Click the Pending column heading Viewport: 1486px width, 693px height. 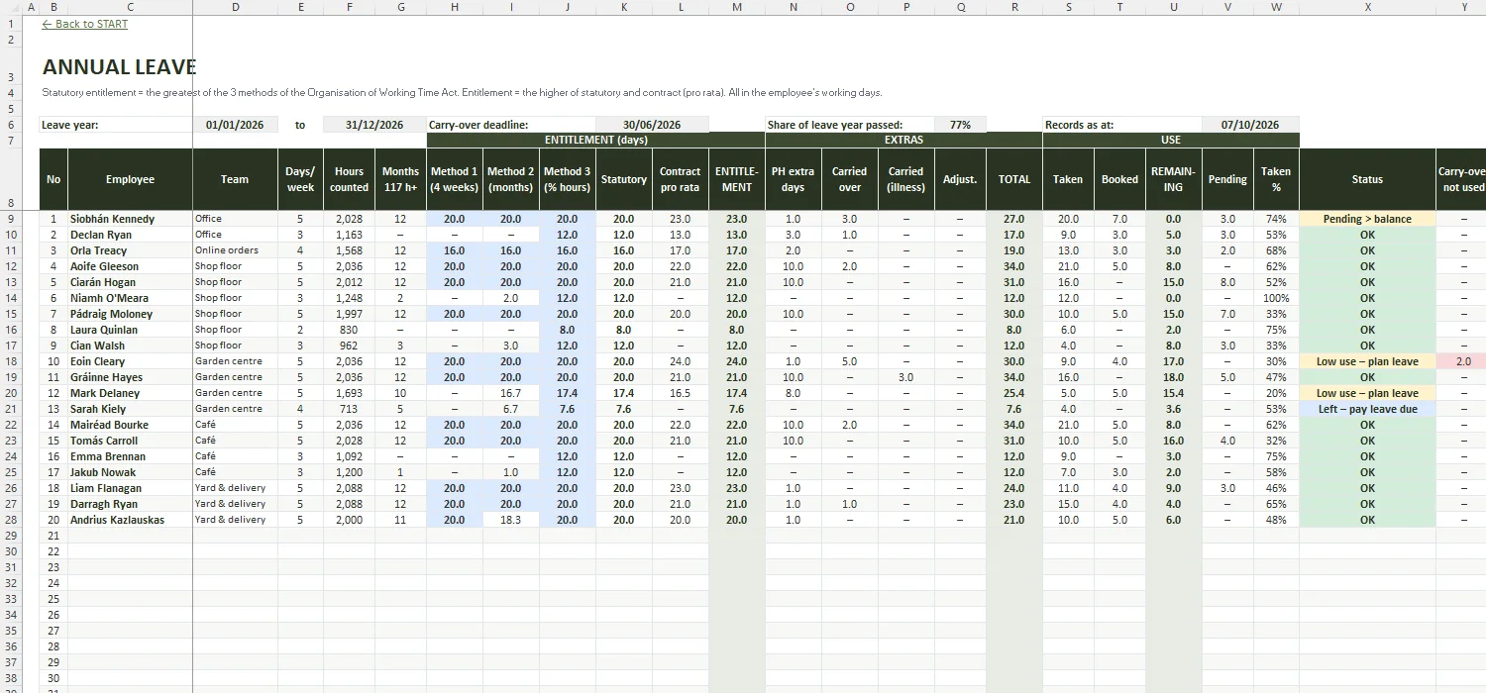tap(1227, 179)
